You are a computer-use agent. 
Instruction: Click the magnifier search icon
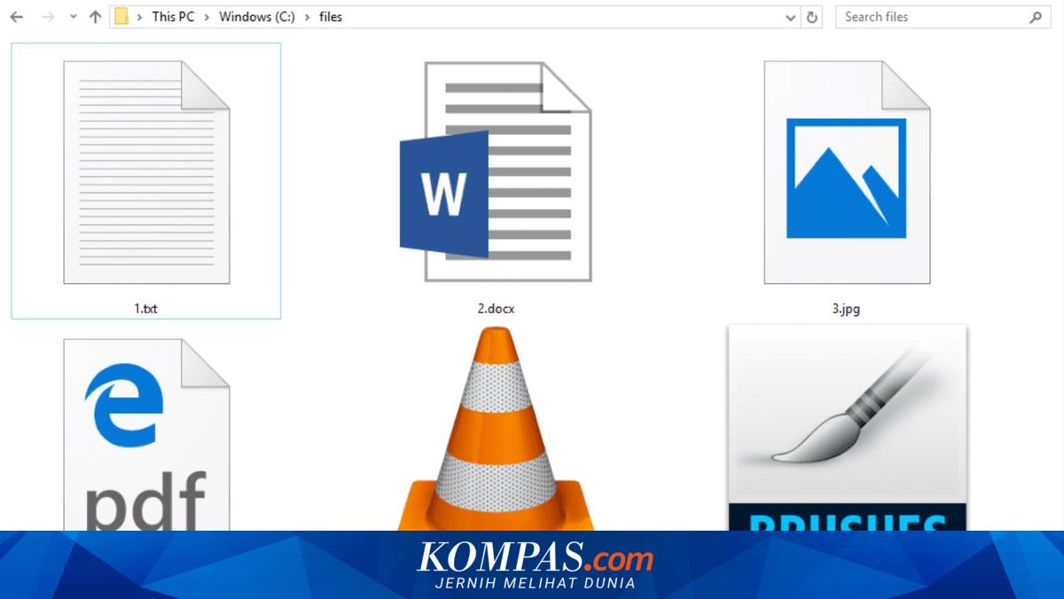(x=1035, y=17)
